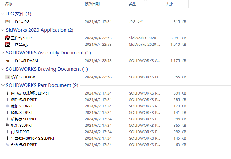
Task: Select the file name 机架.SLDPRT
Action: pos(22,126)
